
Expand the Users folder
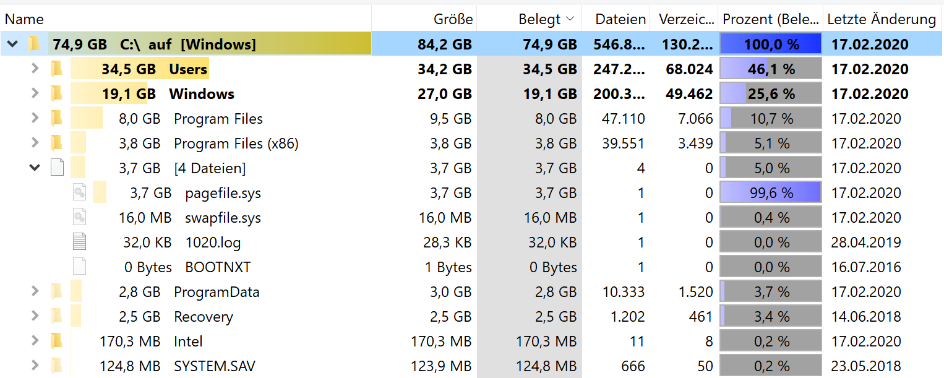[35, 69]
